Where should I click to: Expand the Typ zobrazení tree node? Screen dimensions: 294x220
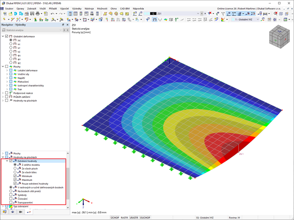click(3, 206)
